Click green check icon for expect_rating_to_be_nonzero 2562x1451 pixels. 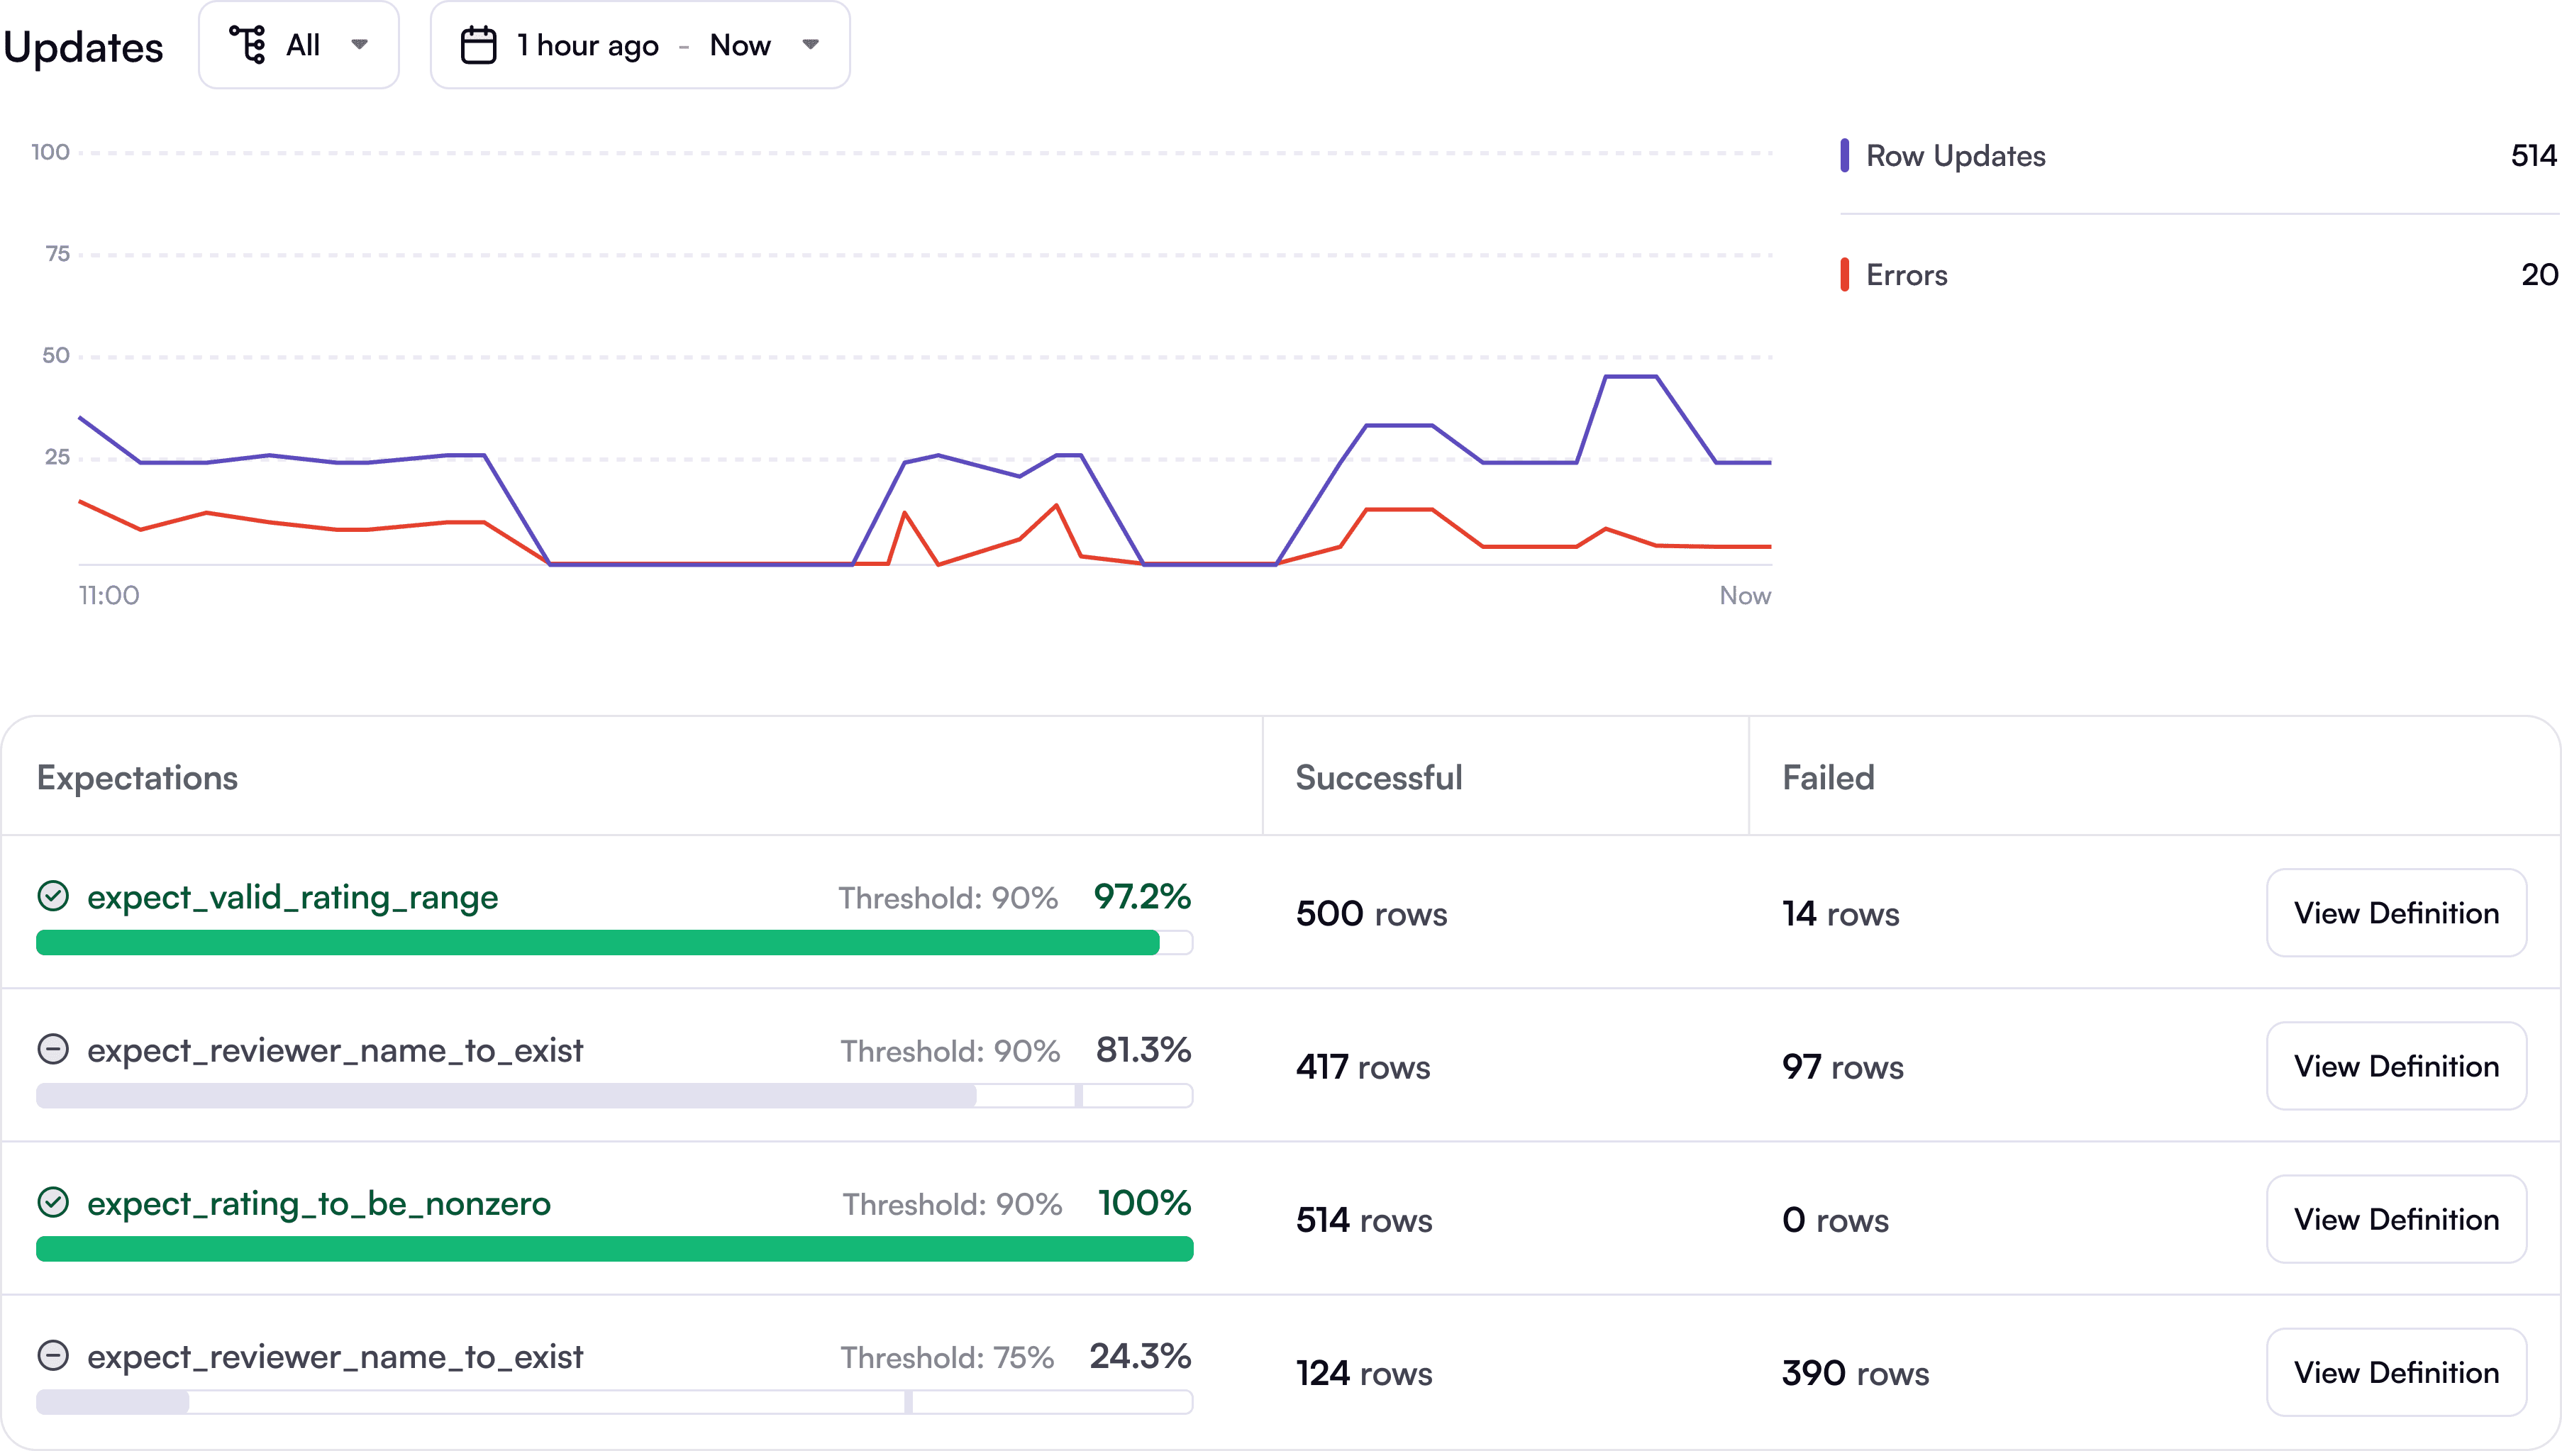point(52,1203)
